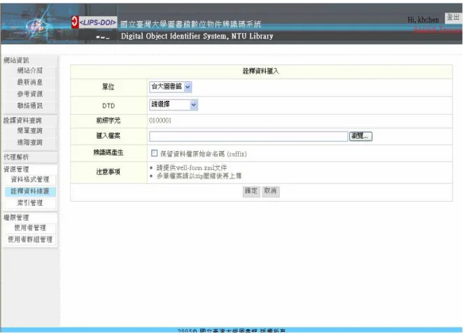Screen dimensions: 464x334
Task: Click the 取消 cancel button
Action: pos(270,191)
